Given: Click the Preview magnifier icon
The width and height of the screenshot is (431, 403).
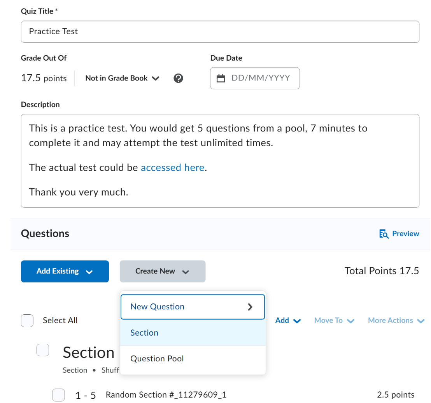Looking at the screenshot, I should click(384, 234).
